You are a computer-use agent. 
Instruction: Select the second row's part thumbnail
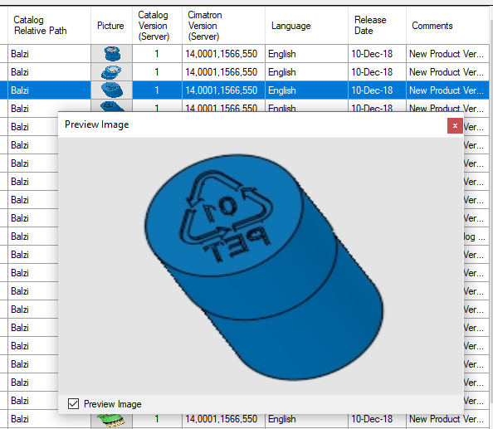click(112, 72)
